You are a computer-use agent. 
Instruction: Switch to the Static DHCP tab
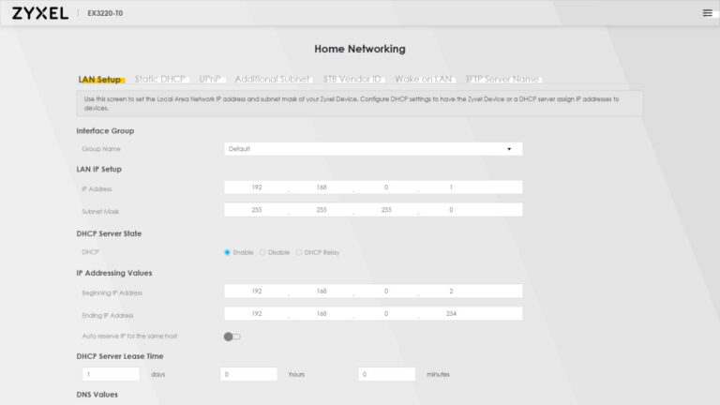[159, 79]
